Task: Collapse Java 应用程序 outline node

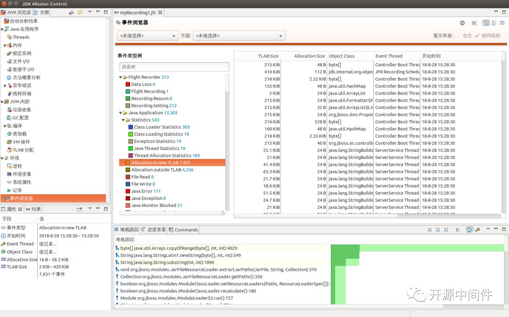Action: [x=2, y=29]
